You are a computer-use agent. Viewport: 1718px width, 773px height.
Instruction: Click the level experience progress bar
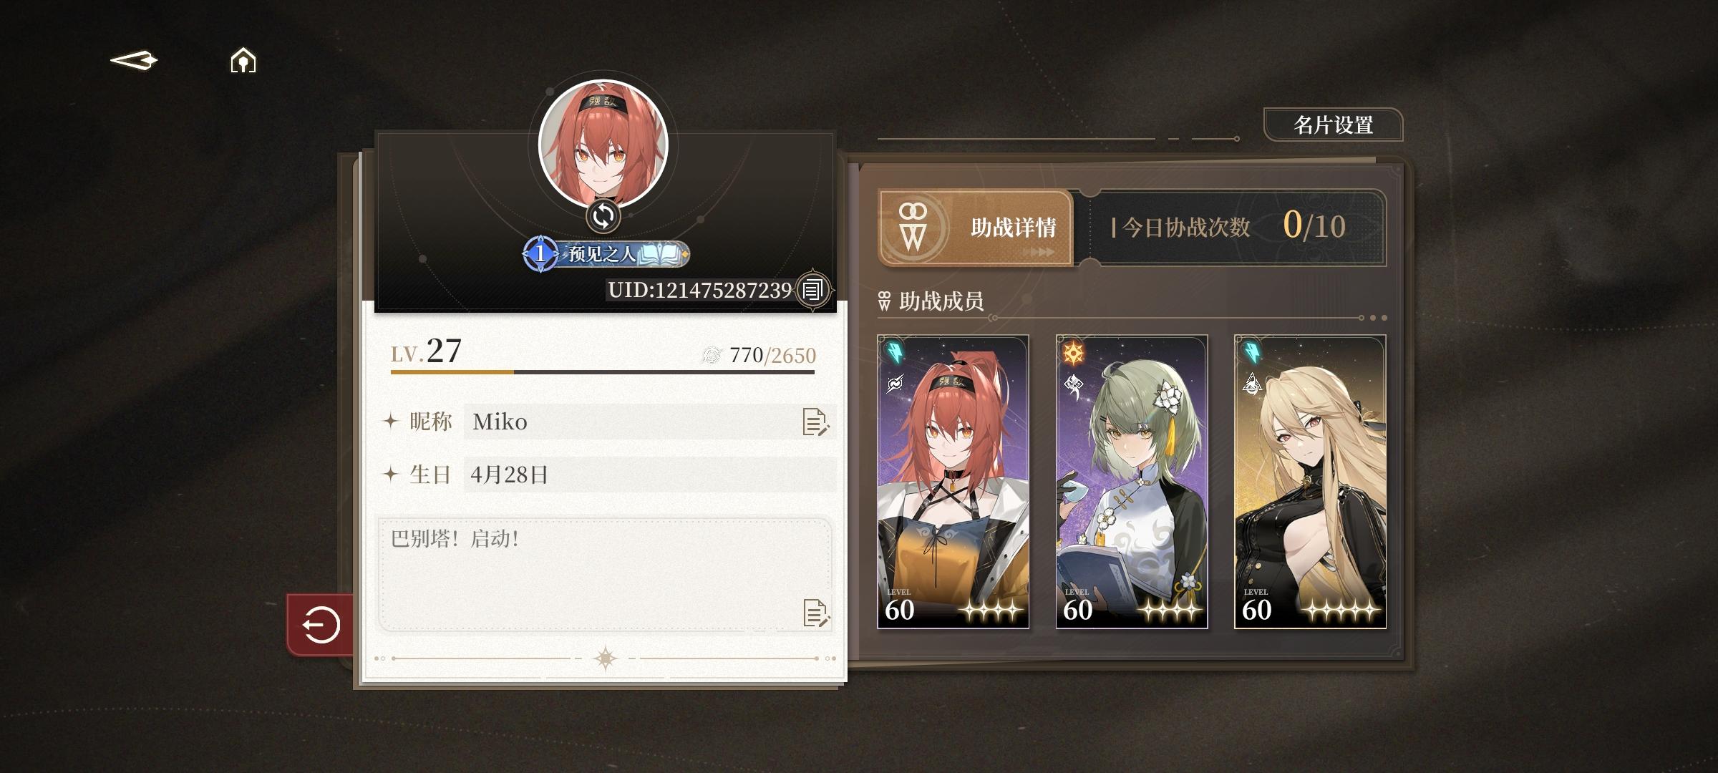pyautogui.click(x=603, y=372)
